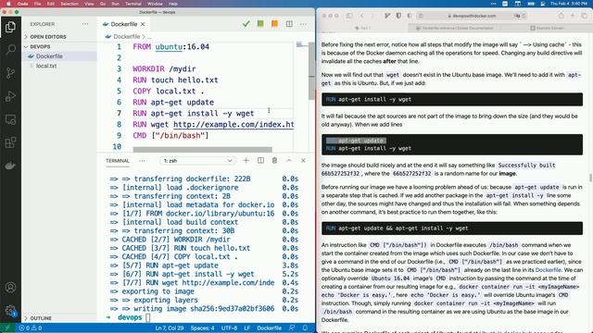The image size is (593, 333).
Task: Follow the Dockerfile link in article
Action: [x=548, y=270]
